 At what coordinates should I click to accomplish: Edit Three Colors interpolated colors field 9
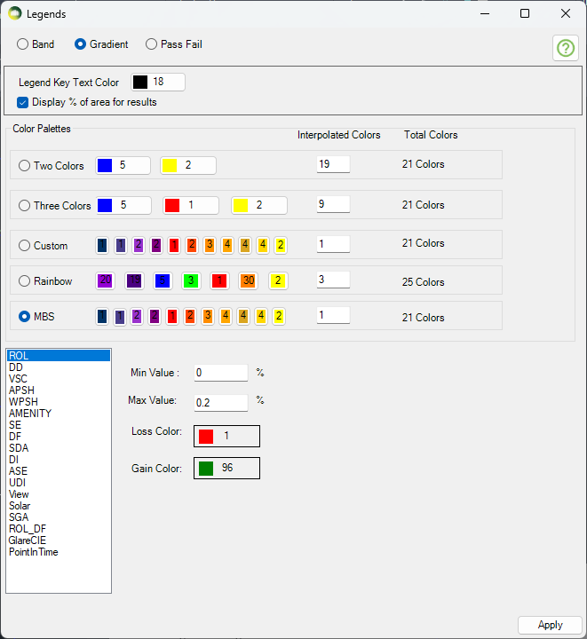(333, 204)
